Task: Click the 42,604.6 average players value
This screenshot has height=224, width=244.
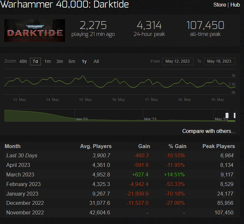Action: coord(100,213)
